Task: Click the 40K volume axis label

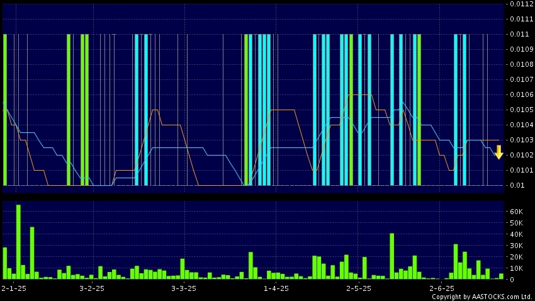Action: pos(517,234)
